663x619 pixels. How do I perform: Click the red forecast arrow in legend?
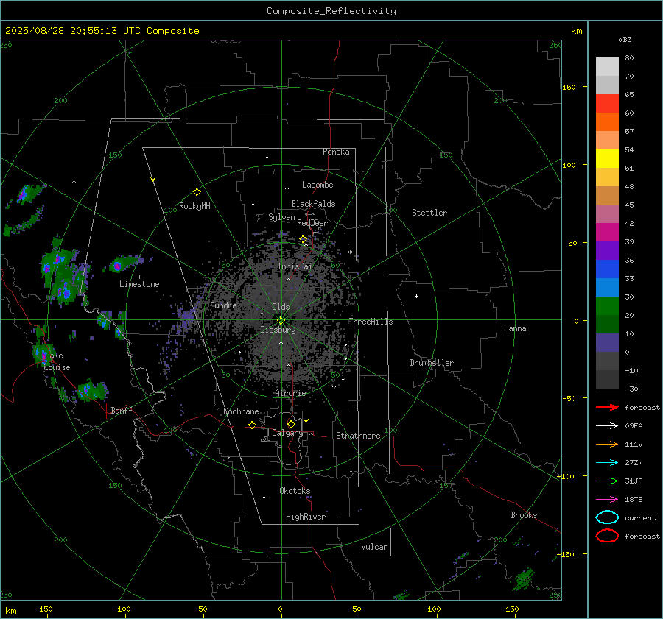[x=607, y=407]
